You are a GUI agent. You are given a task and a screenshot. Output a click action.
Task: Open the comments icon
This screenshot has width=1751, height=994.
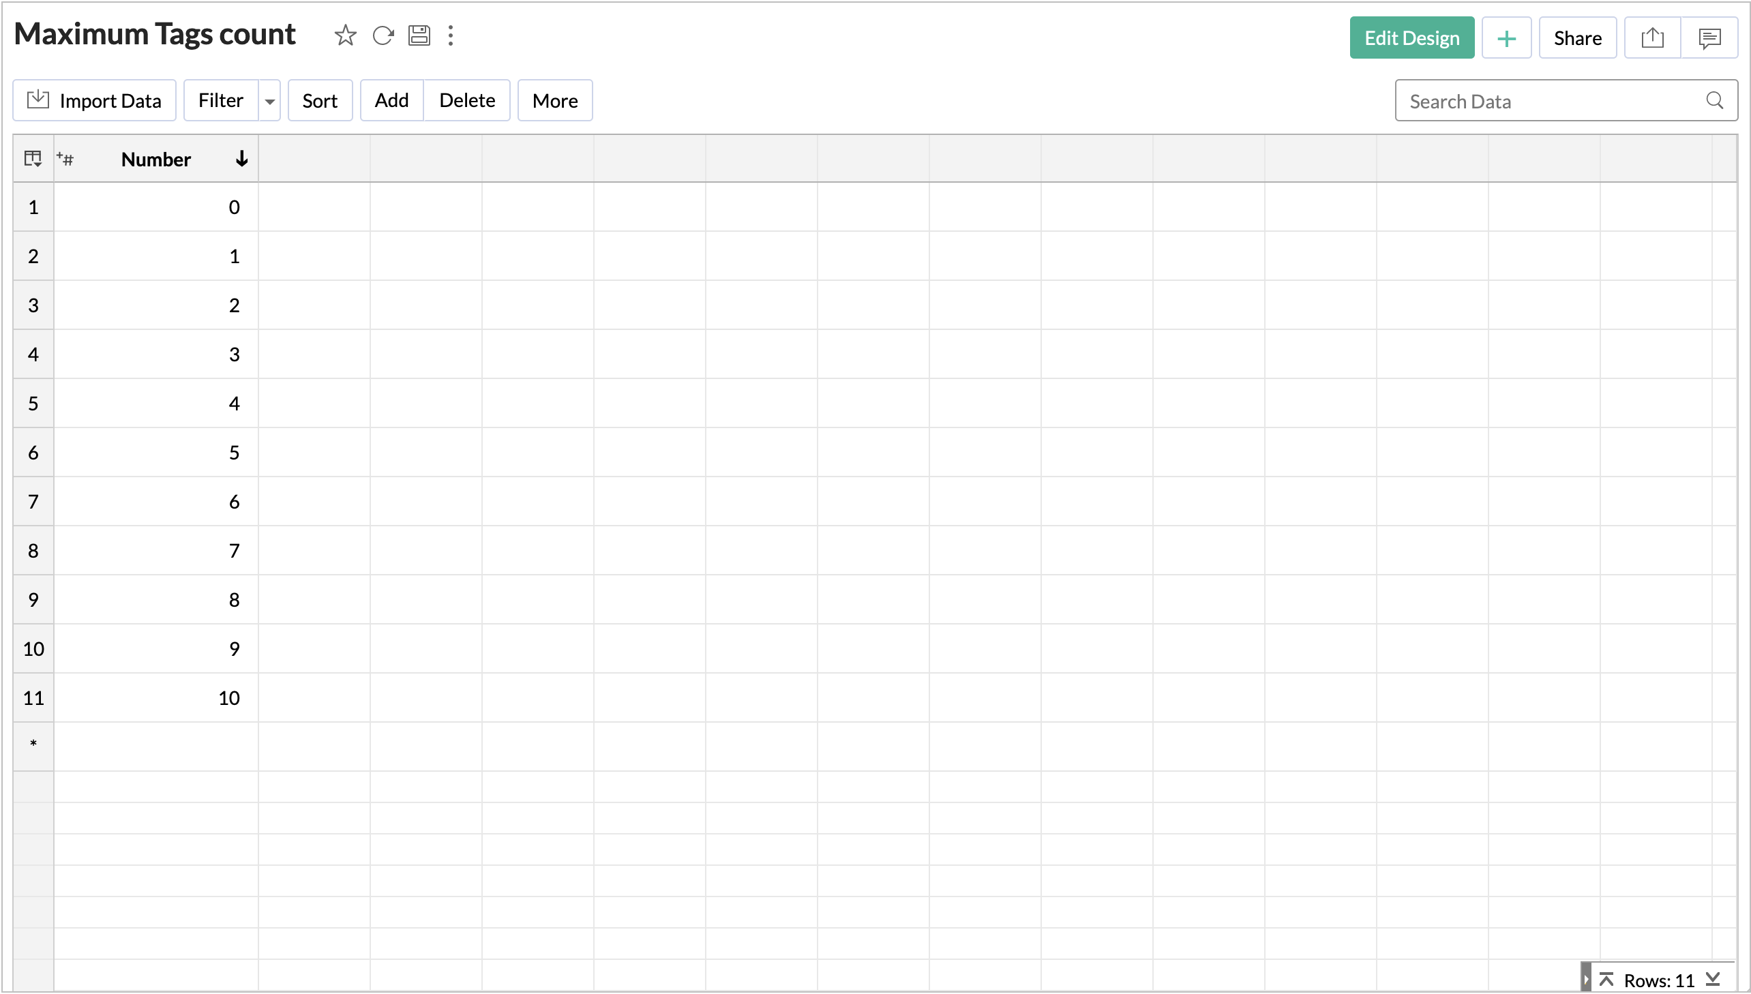[x=1709, y=37]
